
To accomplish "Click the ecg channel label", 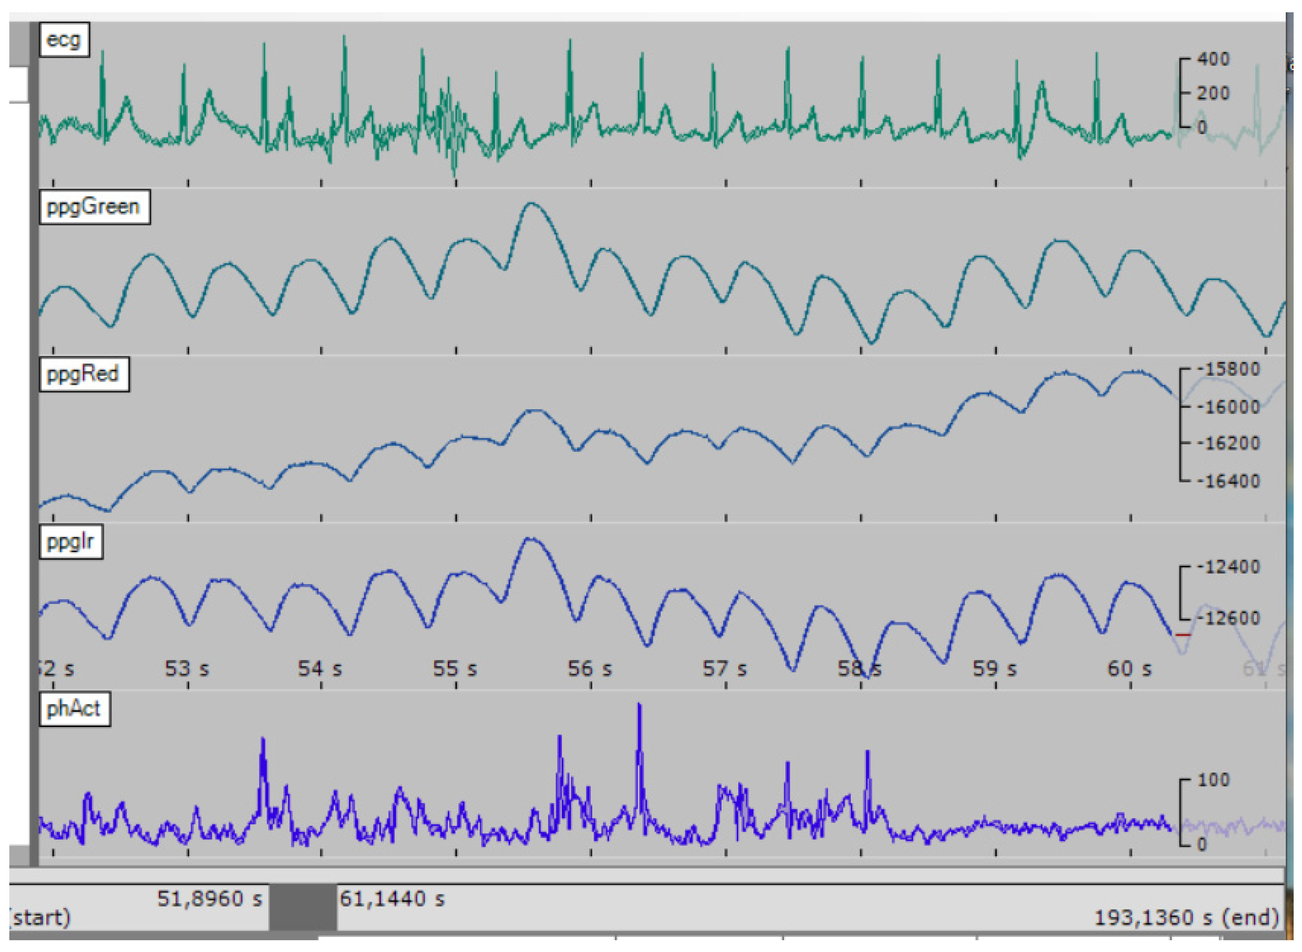I will 63,40.
